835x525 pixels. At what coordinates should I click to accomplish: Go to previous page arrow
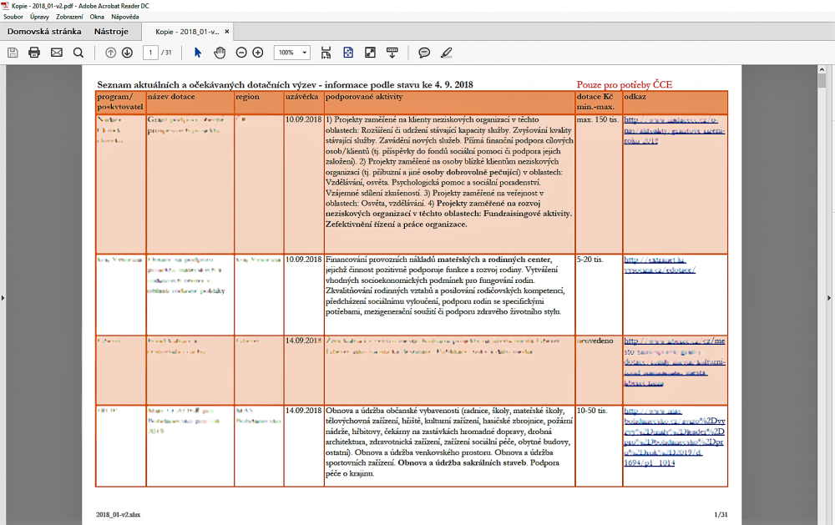pyautogui.click(x=111, y=53)
